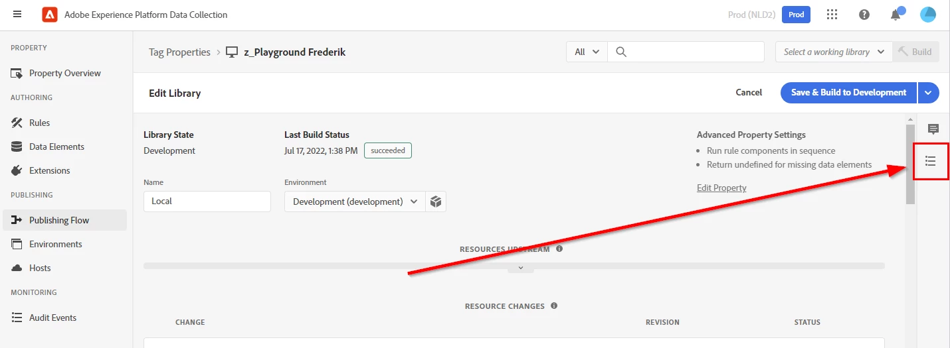Click the Resource Changes info icon

pyautogui.click(x=554, y=306)
